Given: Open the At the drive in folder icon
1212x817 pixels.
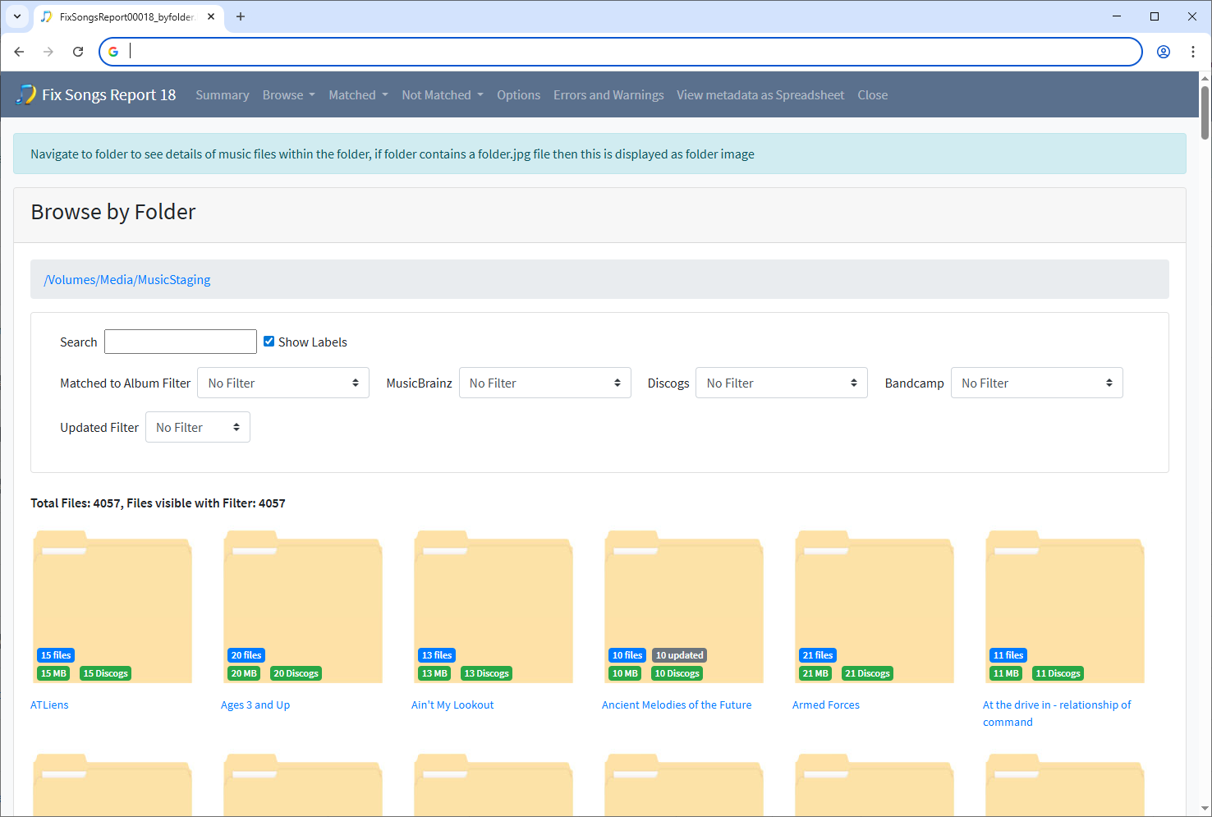Looking at the screenshot, I should pyautogui.click(x=1065, y=607).
